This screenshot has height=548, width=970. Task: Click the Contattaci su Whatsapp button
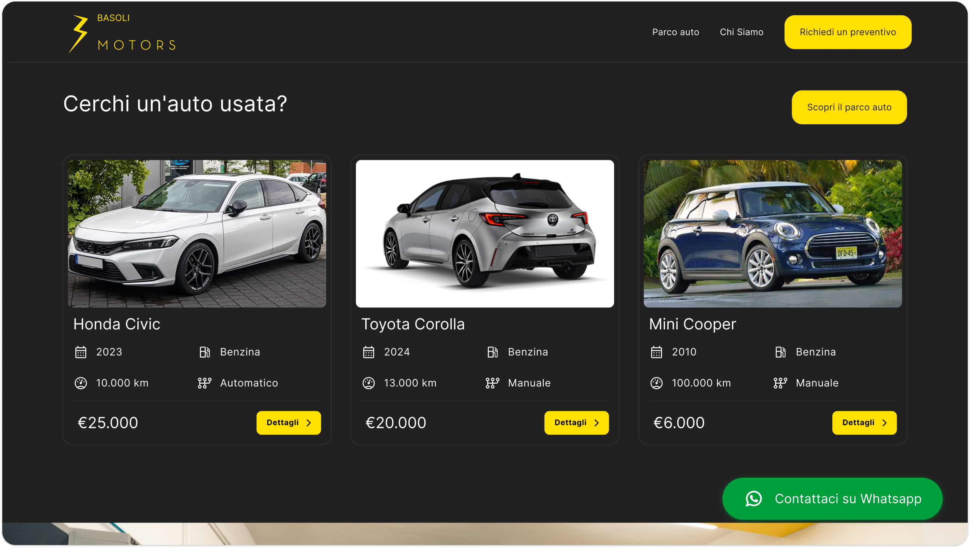832,498
